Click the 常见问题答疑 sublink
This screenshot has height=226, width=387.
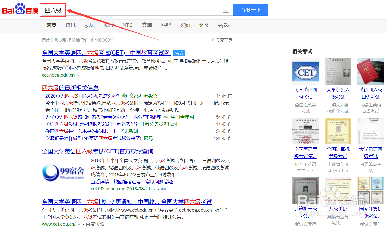pyautogui.click(x=159, y=182)
